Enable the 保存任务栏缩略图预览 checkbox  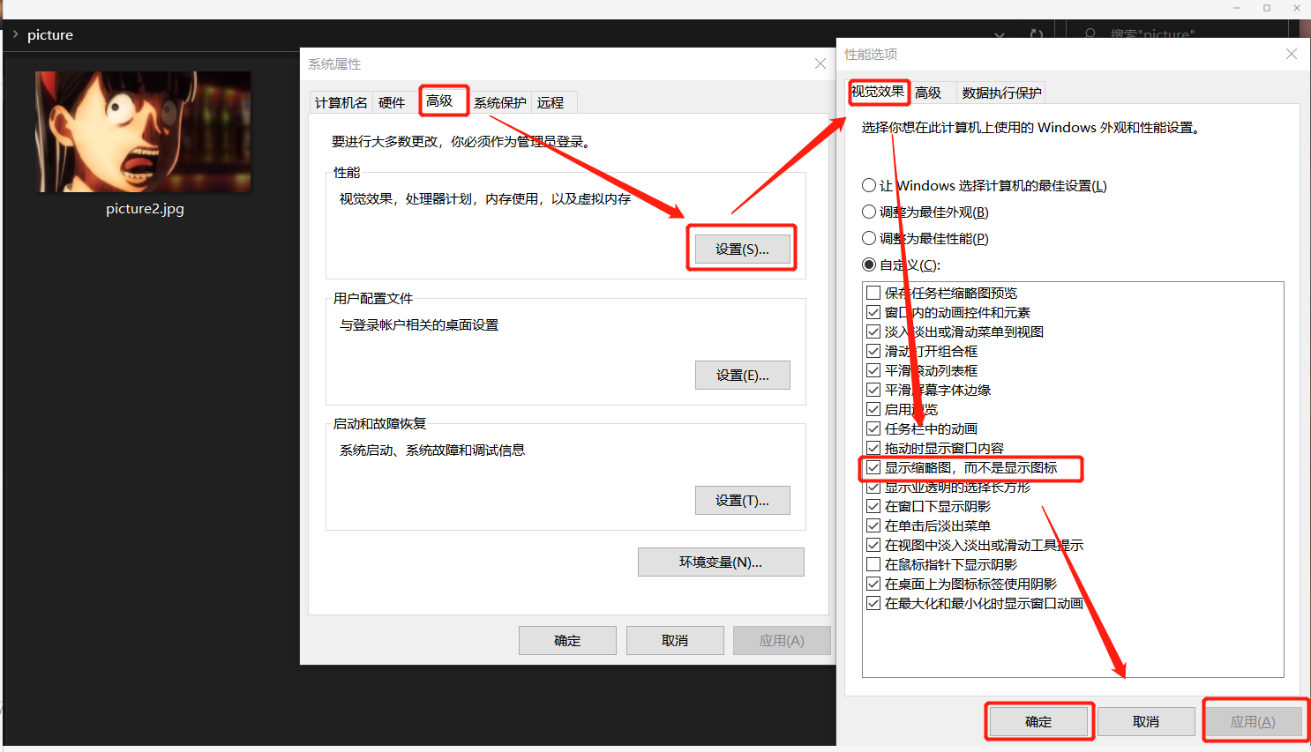click(x=873, y=292)
